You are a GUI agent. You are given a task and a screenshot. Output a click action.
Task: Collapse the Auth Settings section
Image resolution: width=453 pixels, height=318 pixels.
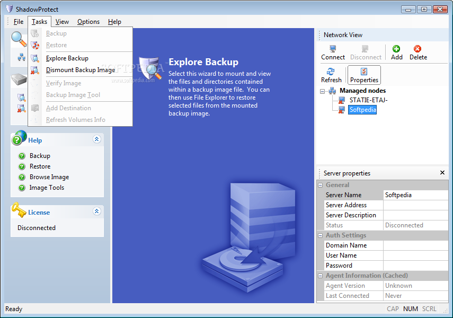coord(320,236)
